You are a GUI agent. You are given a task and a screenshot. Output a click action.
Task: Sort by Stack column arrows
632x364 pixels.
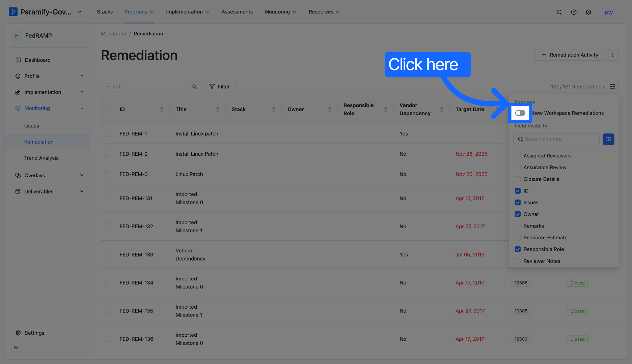pos(274,109)
